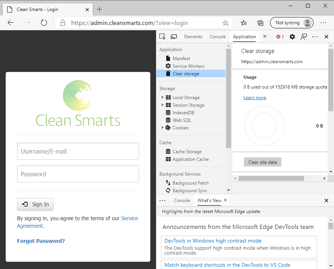Image resolution: width=334 pixels, height=269 pixels.
Task: Click the red error count badge
Action: 280,37
